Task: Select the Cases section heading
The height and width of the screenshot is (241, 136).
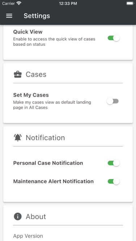Action: (36, 74)
